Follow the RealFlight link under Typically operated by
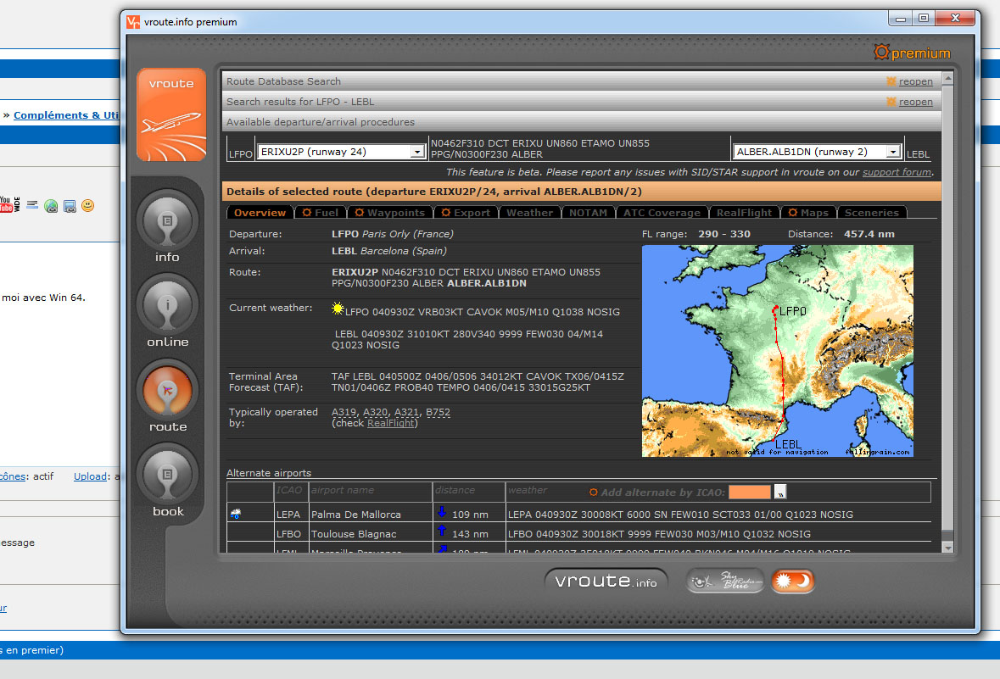The image size is (1000, 679). click(390, 423)
